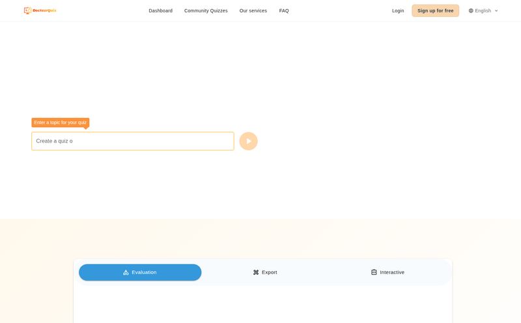Focus the quiz topic input field
The width and height of the screenshot is (521, 323).
pos(132,141)
